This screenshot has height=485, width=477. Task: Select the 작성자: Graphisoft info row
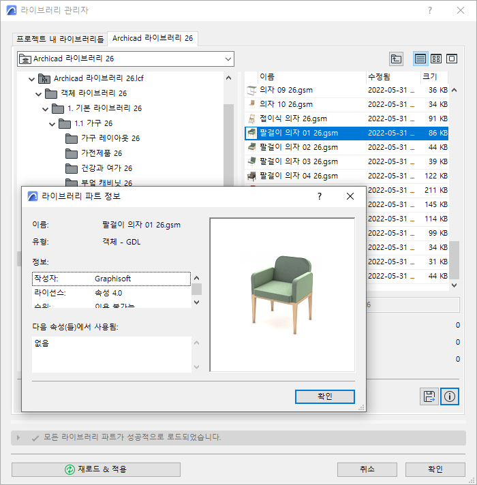tap(111, 279)
